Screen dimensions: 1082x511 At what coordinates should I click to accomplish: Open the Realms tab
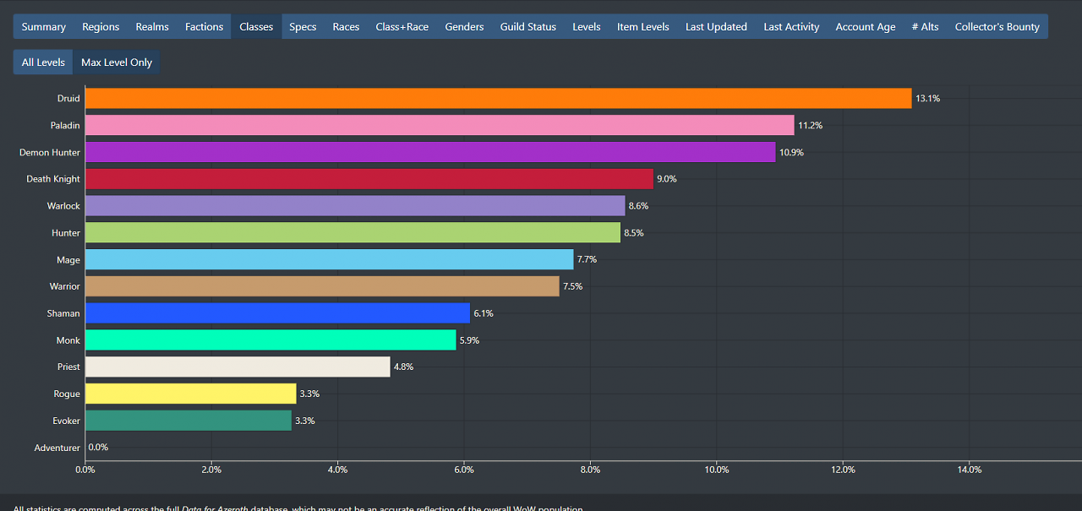click(152, 26)
